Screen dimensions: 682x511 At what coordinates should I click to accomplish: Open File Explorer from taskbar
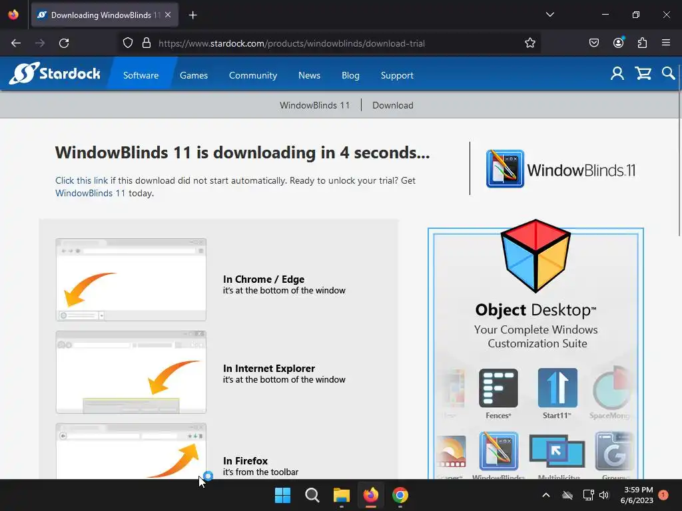pos(342,495)
